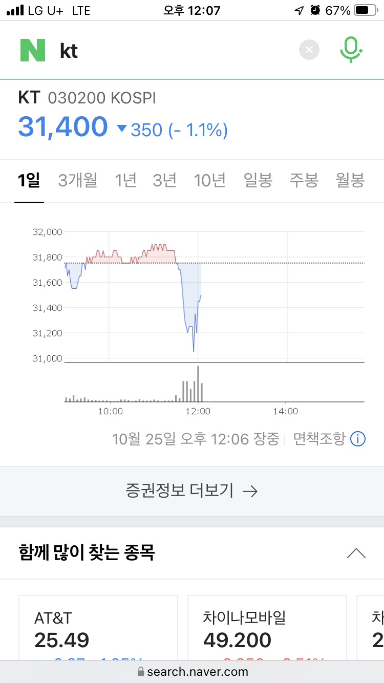Select the 1일 chart tab
384x683 pixels.
[x=29, y=180]
